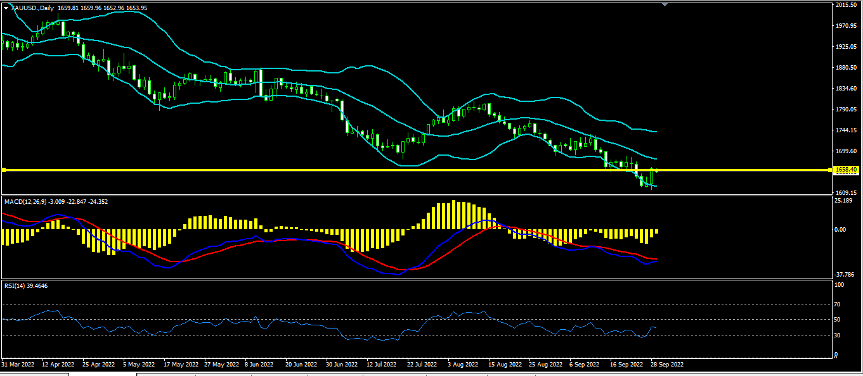
Task: Click the 1699.60 price scale value
Action: (x=847, y=151)
